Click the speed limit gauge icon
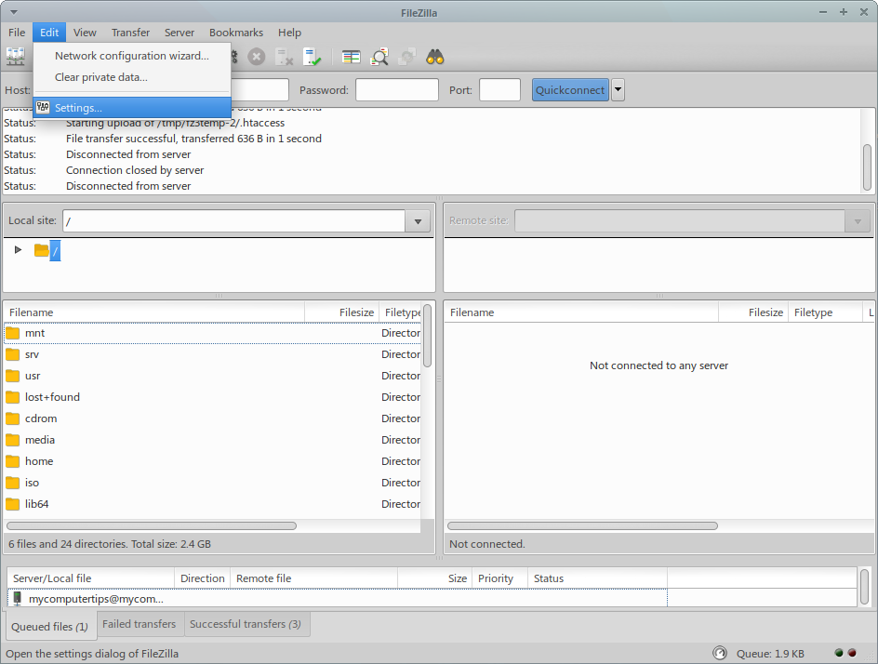Viewport: 878px width, 664px height. click(x=720, y=653)
